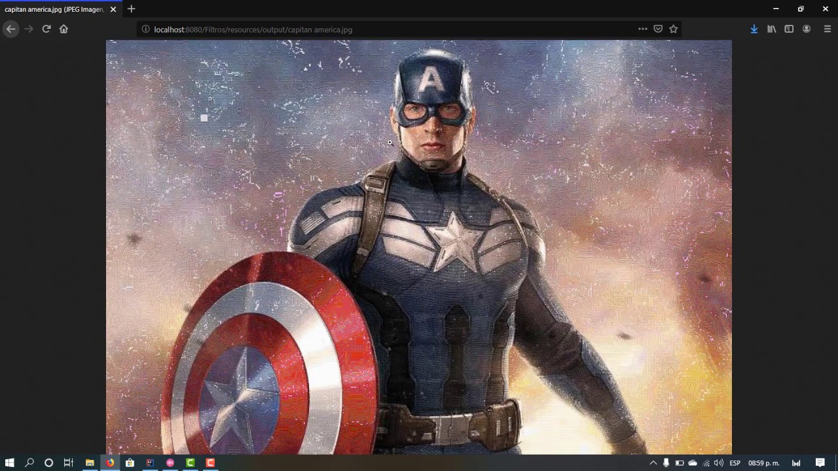Open the pink circular taskbar app
Screen dimensions: 838x471
click(170, 462)
